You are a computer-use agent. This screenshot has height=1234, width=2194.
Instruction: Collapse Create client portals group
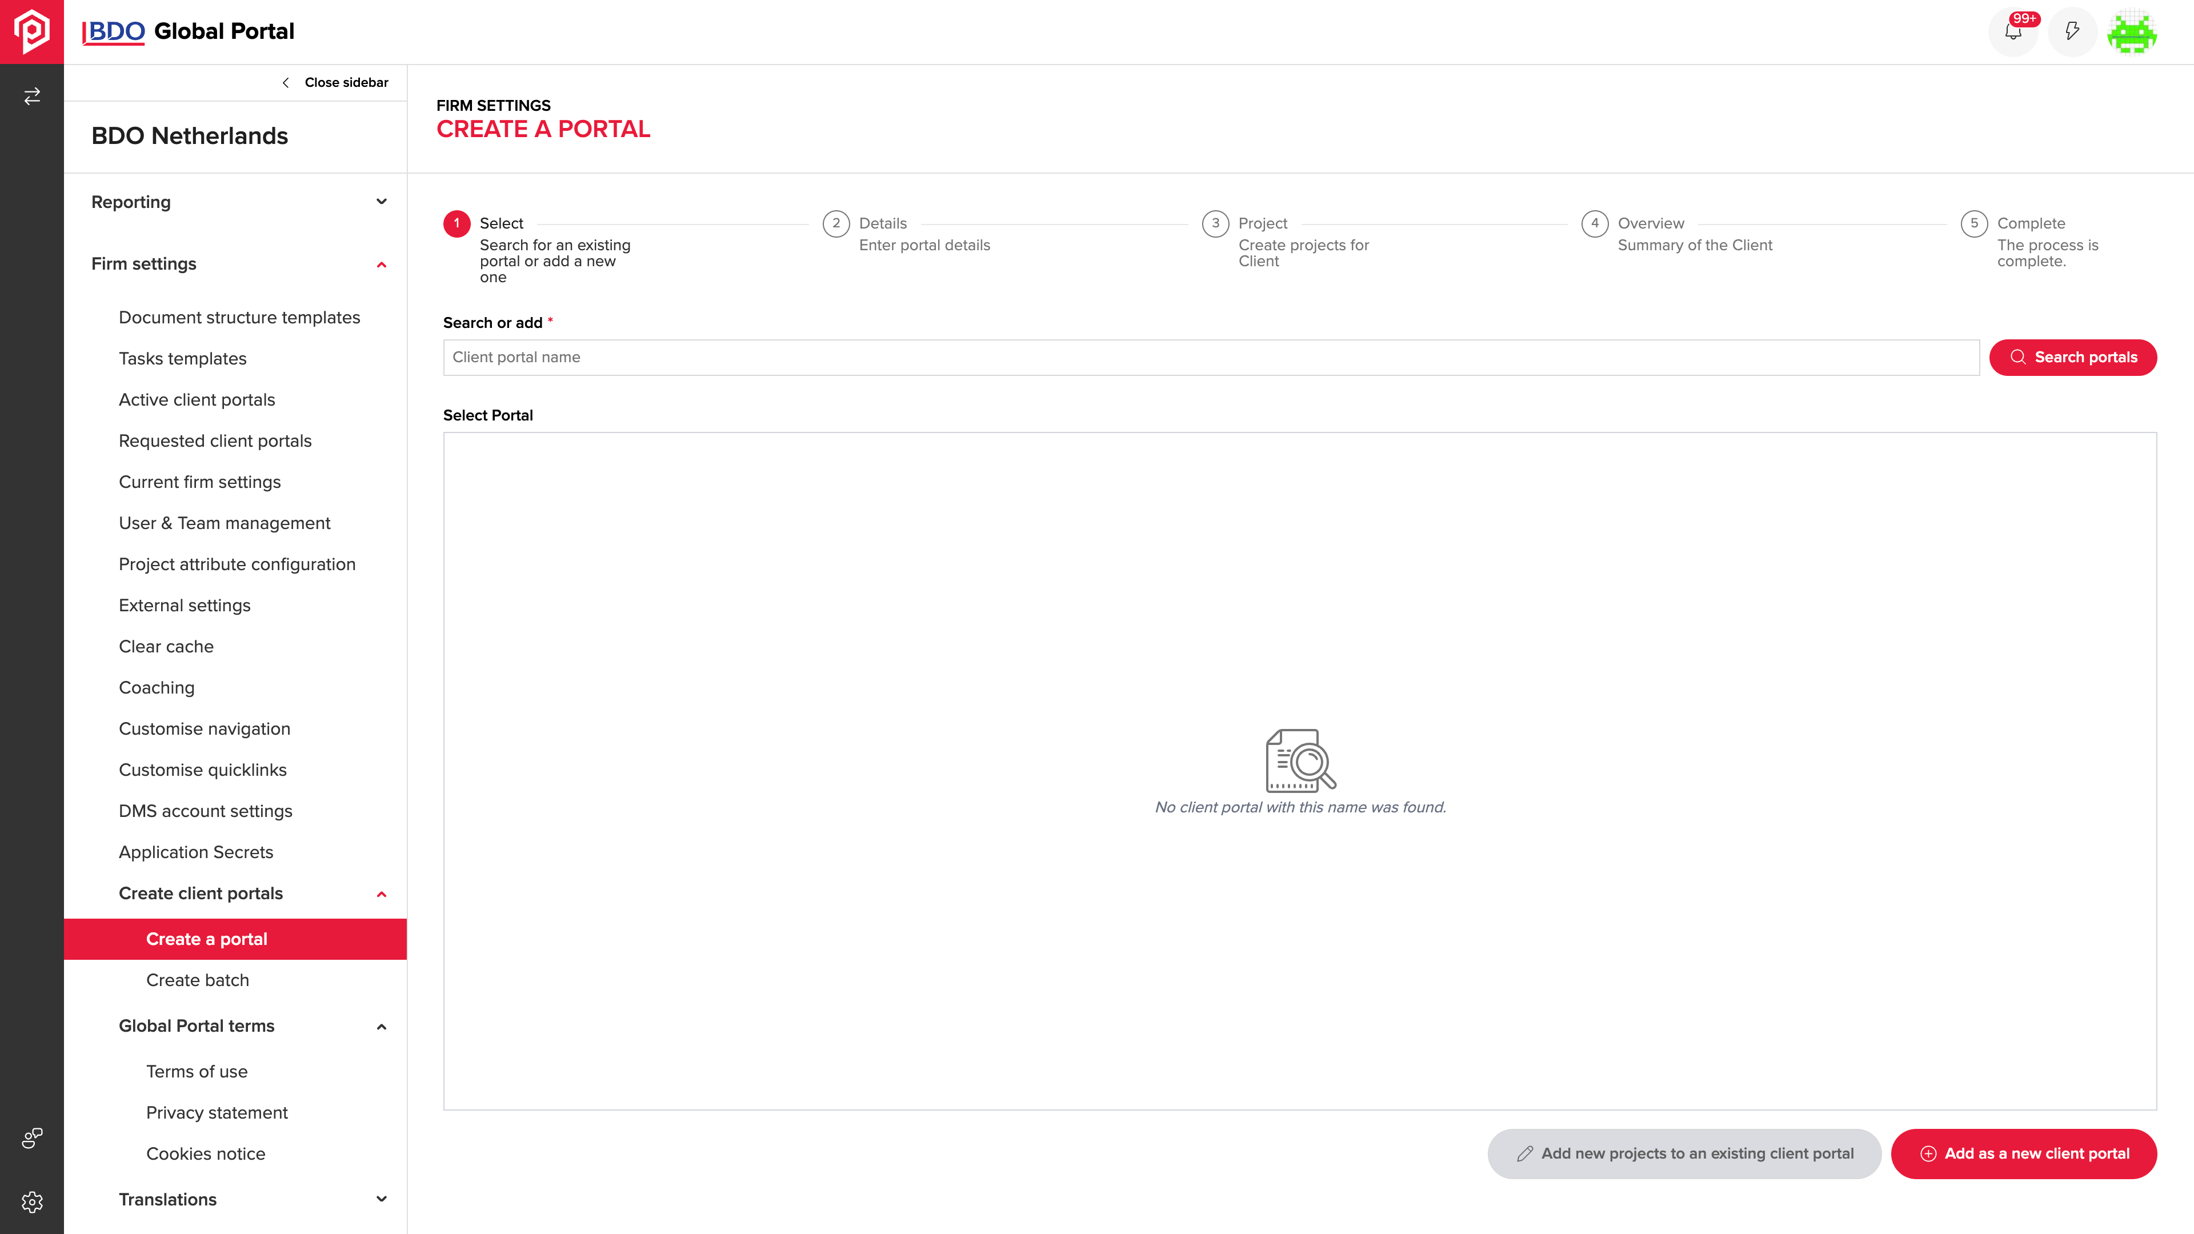click(x=252, y=894)
